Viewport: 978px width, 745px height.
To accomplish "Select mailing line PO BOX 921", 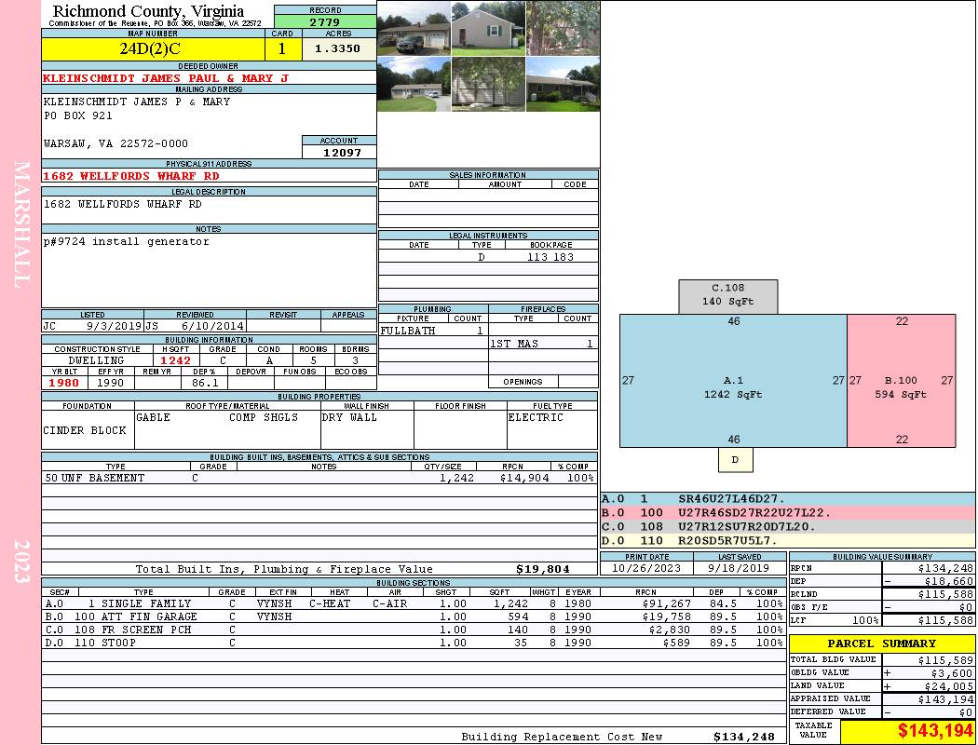I will pos(78,115).
